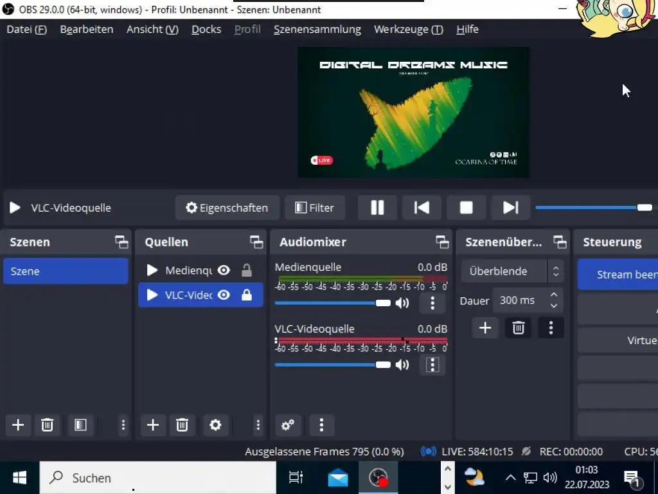
Task: Pause the VLC media playback
Action: point(377,208)
